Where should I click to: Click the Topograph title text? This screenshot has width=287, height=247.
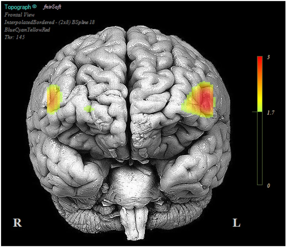point(18,7)
